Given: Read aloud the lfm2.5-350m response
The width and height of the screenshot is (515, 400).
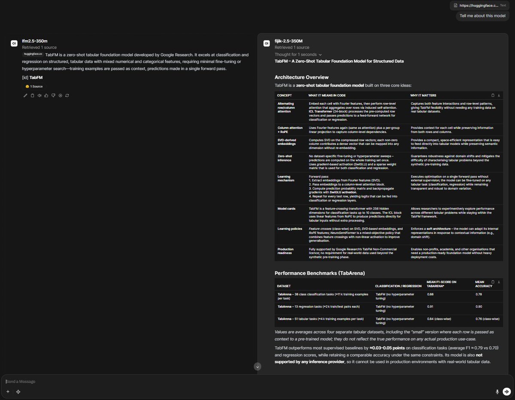Looking at the screenshot, I should click(39, 95).
